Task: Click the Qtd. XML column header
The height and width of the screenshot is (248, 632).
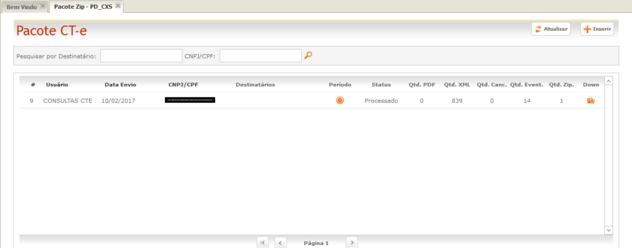Action: tap(457, 85)
